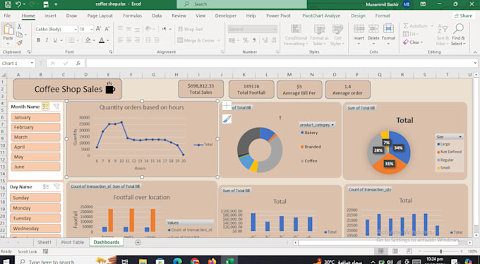Switch to Sheet1 worksheet tab
Viewport: 480px width, 264px height.
click(x=44, y=242)
